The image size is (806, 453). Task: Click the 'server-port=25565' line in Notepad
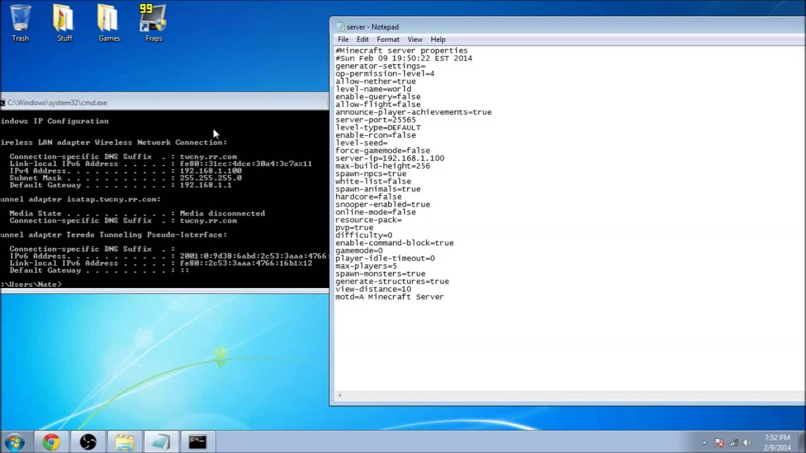pyautogui.click(x=375, y=120)
